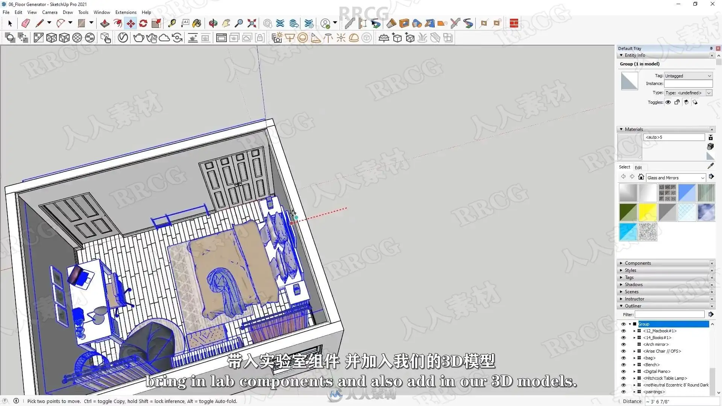Image resolution: width=722 pixels, height=406 pixels.
Task: Toggle Receive Shadows in Entity Info
Action: [686, 102]
